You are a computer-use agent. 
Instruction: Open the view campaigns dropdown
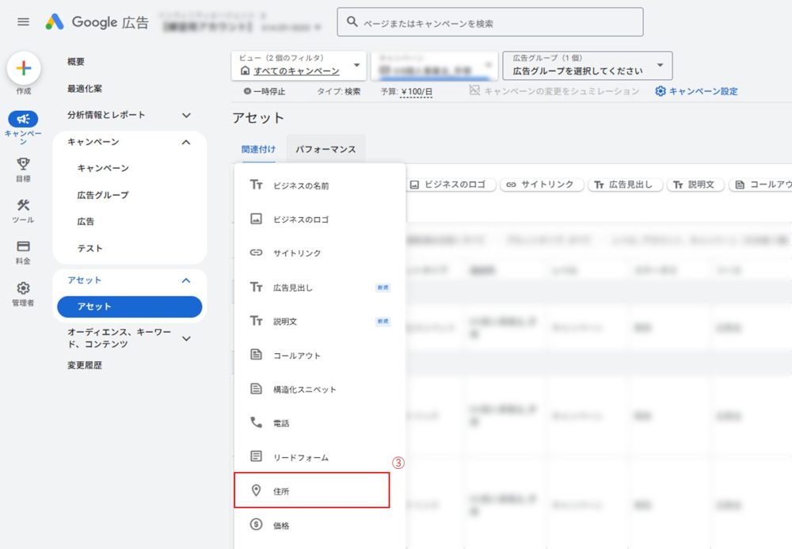click(299, 66)
